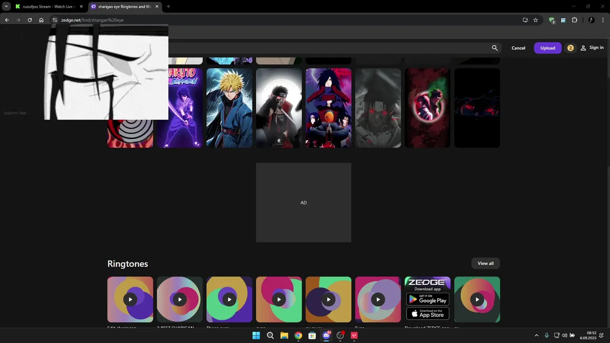Open the circular app with red notification dot
Viewport: 610px width, 343px height.
[x=340, y=335]
